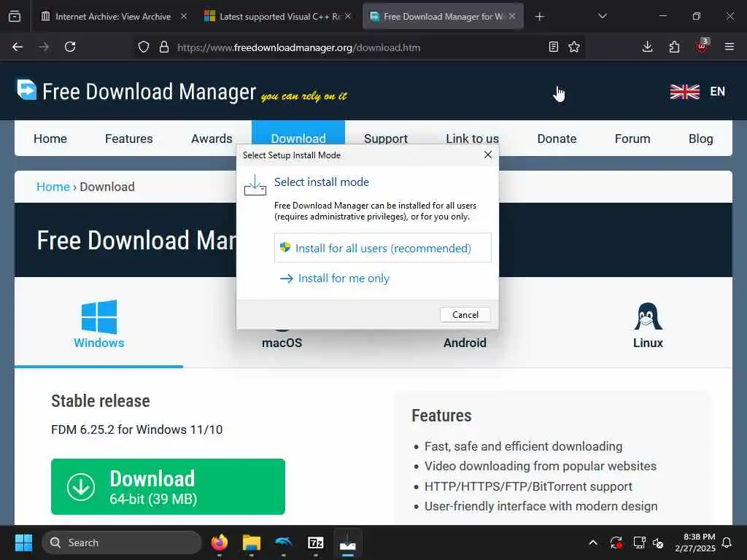
Task: Click Cancel in the setup dialog
Action: tap(465, 315)
